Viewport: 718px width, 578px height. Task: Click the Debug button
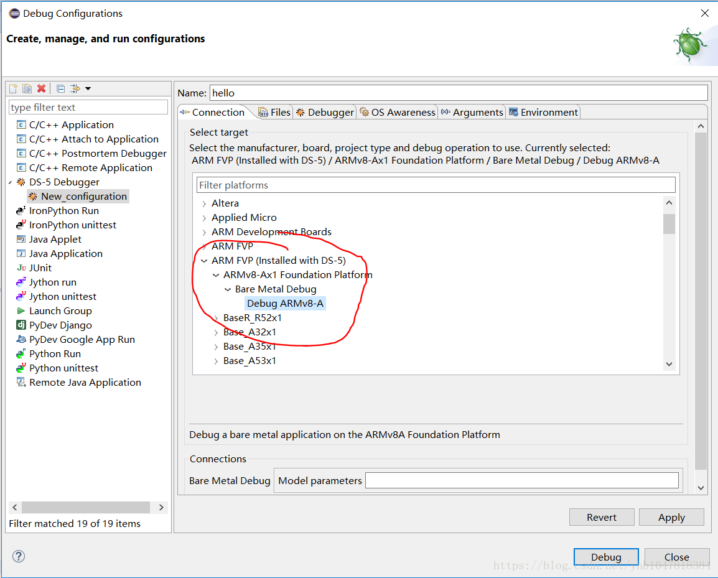coord(606,557)
